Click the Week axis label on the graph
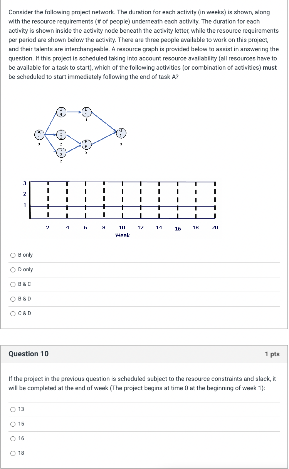 pyautogui.click(x=122, y=235)
